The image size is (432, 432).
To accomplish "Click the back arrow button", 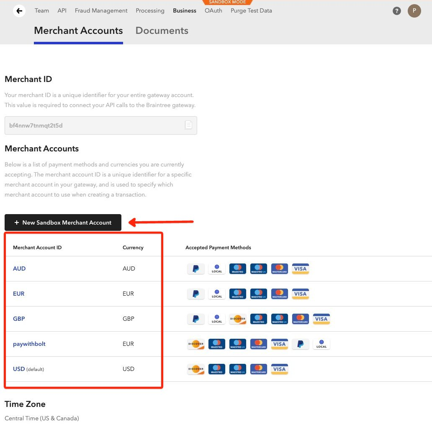I will click(19, 11).
